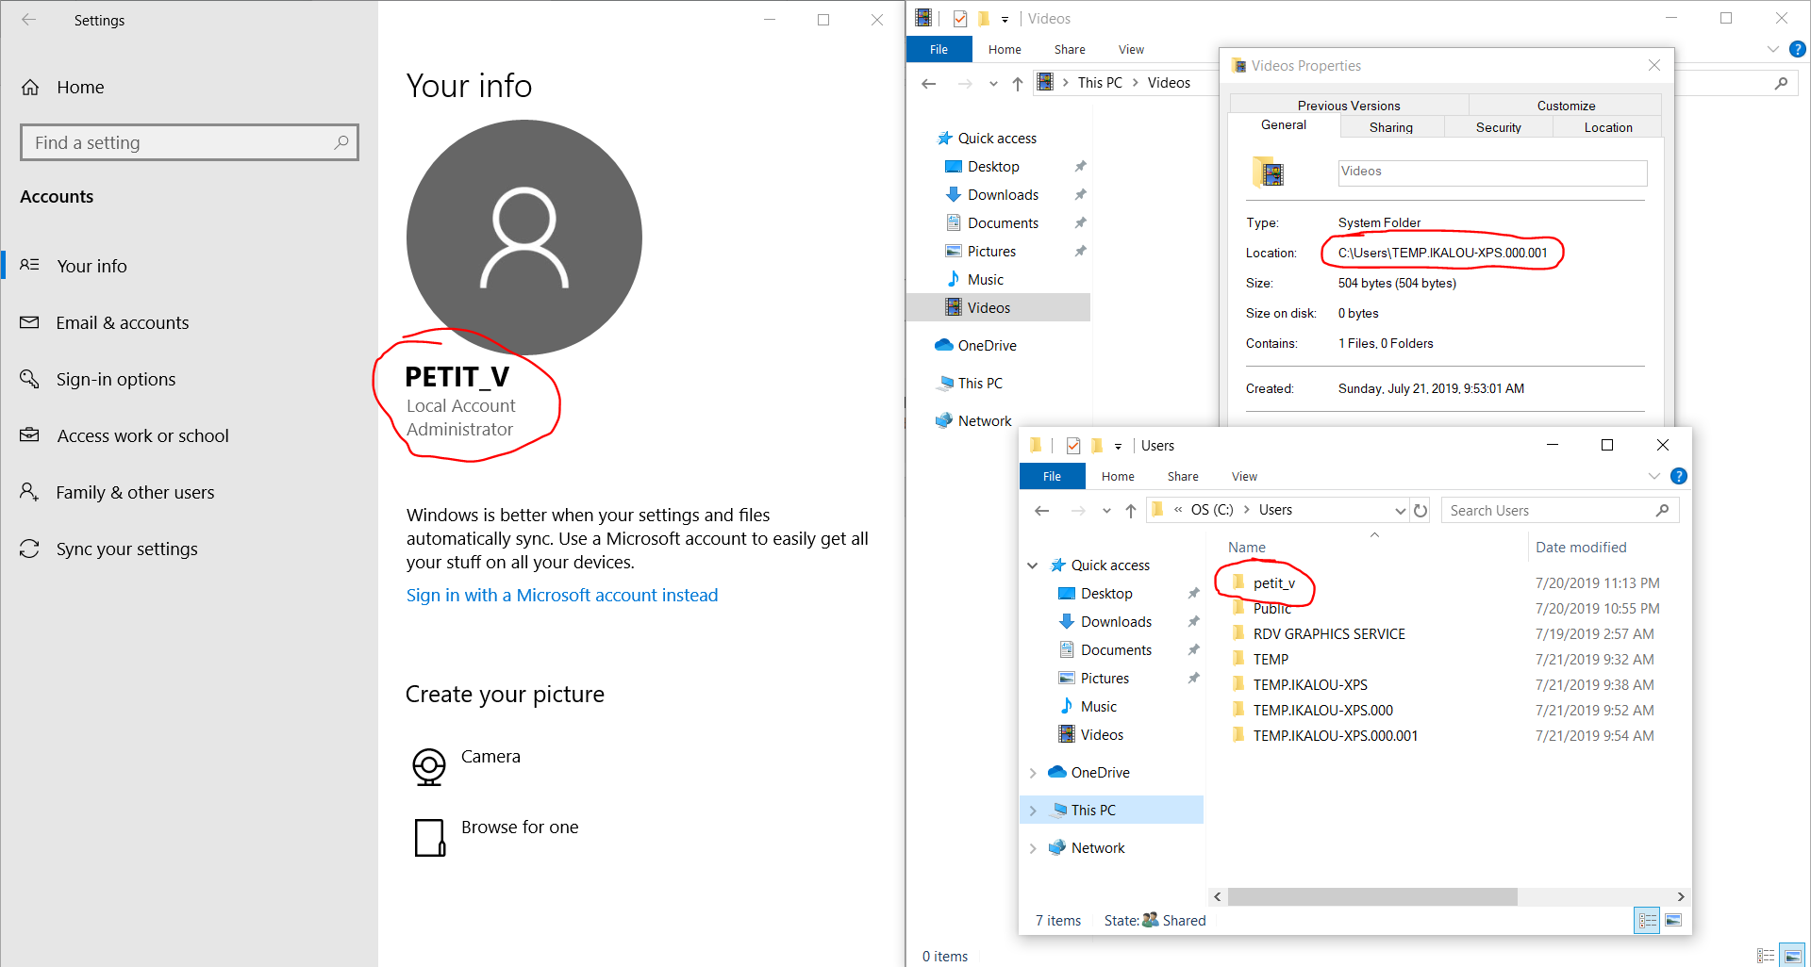
Task: Open the File menu in Videos window
Action: pos(939,49)
